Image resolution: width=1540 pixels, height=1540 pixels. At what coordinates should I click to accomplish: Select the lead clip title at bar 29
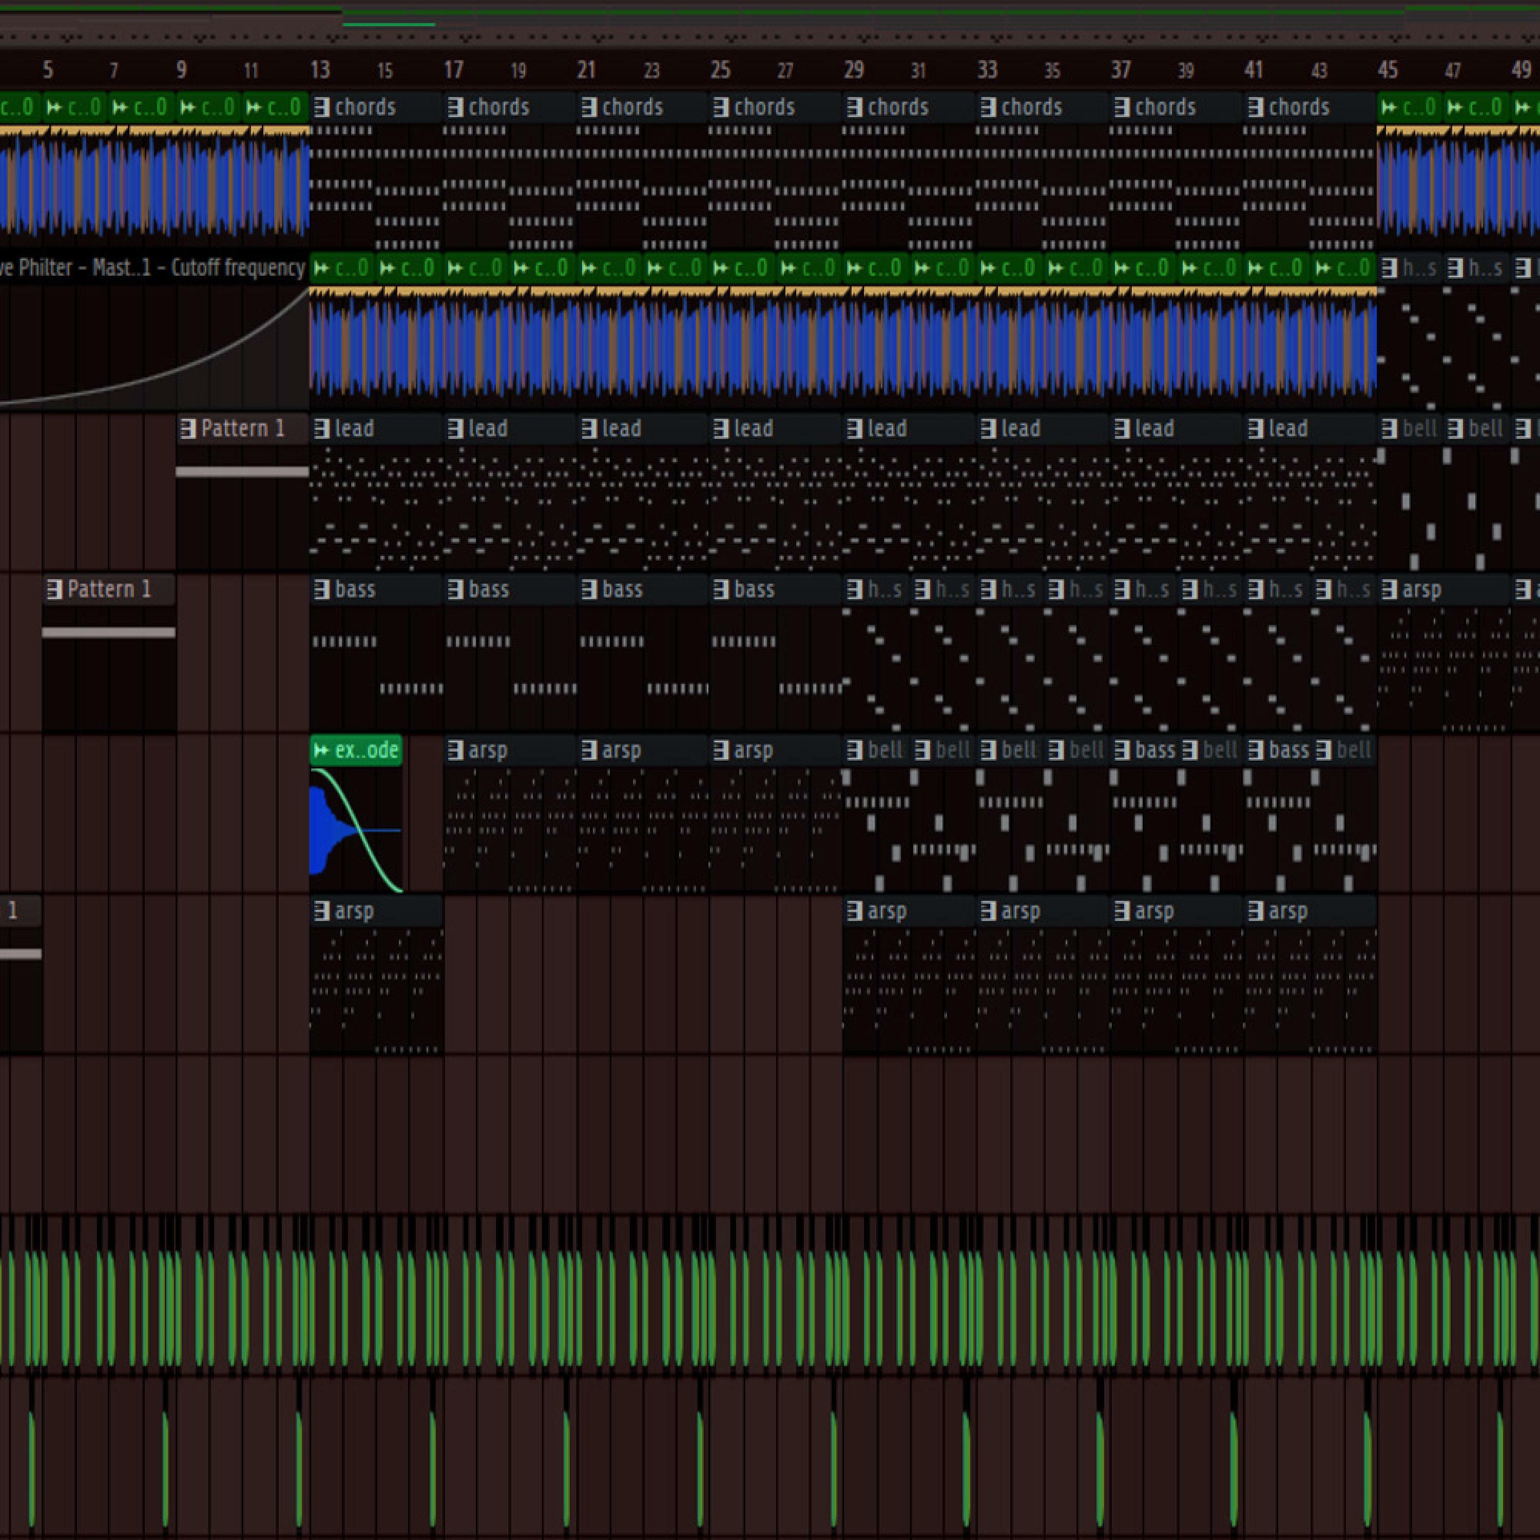pos(887,429)
